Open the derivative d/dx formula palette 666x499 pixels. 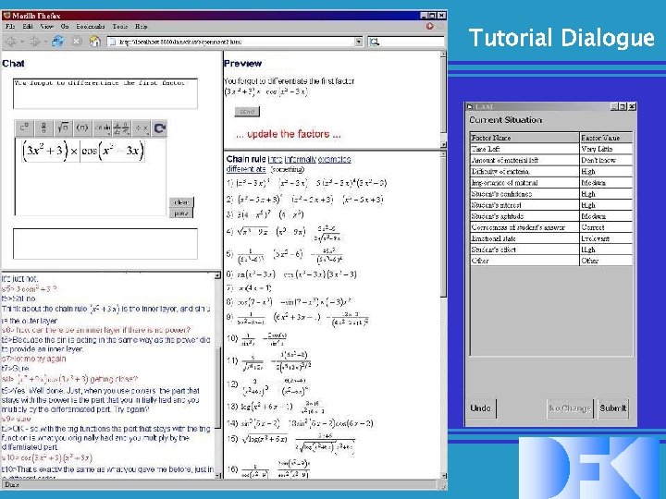[121, 128]
